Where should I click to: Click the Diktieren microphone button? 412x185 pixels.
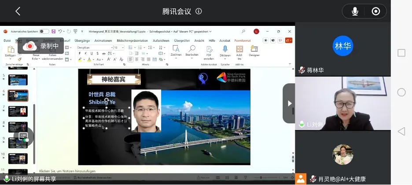click(225, 52)
